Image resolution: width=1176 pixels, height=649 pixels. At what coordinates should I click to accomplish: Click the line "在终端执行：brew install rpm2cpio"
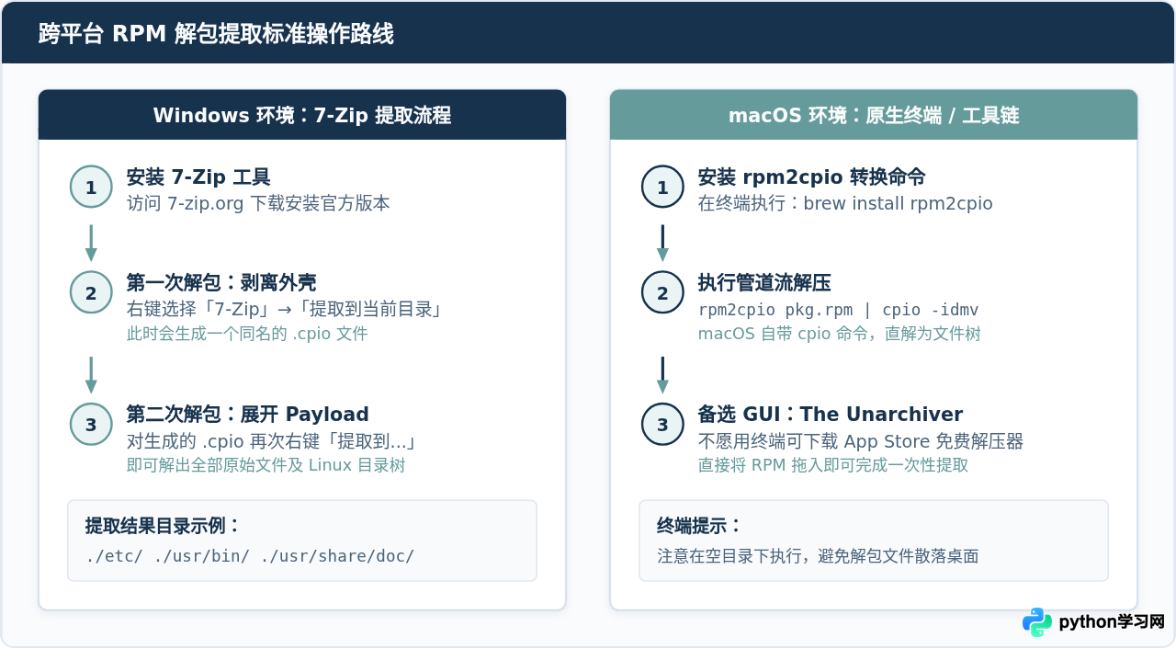(x=845, y=203)
